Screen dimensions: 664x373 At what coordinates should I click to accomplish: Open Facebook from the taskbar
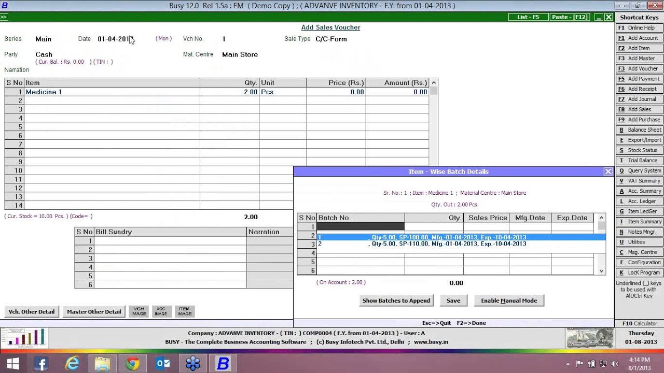(x=41, y=364)
